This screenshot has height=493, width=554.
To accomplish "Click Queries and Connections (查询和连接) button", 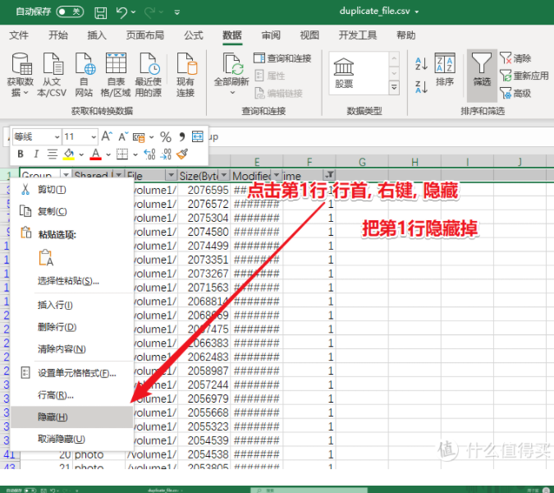I will click(282, 58).
